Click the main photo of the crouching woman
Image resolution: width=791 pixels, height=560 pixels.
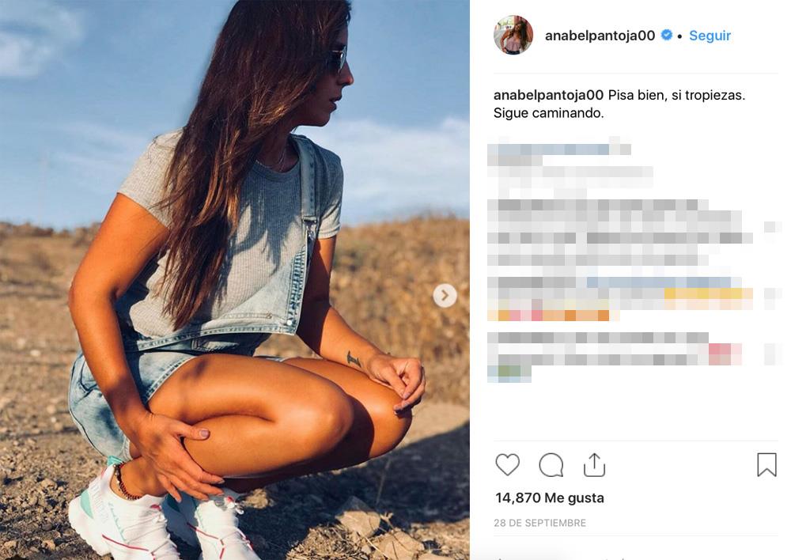235,280
